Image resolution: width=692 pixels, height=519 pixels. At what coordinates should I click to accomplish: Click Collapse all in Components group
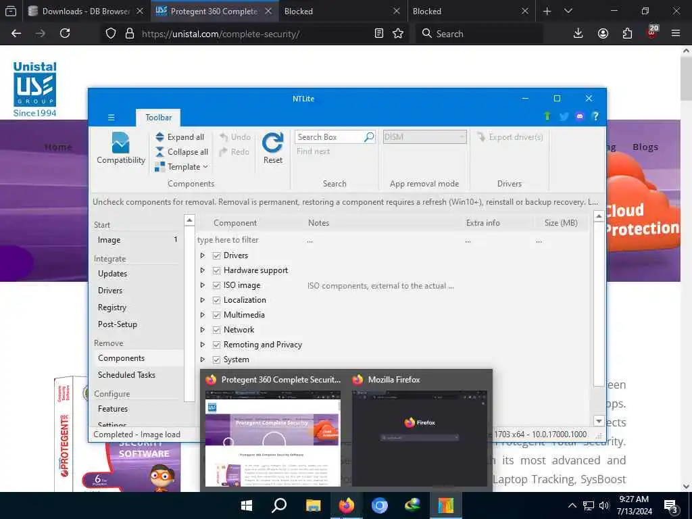click(x=182, y=152)
